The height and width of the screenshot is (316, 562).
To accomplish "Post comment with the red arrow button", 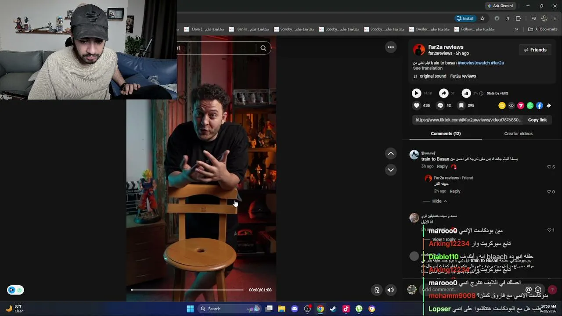I will (552, 290).
